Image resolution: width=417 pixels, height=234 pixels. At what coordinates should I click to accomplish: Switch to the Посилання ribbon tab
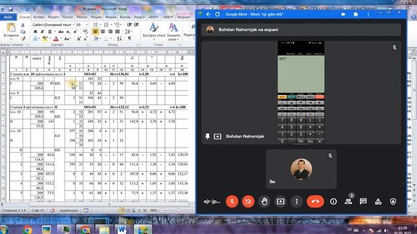tap(68, 17)
